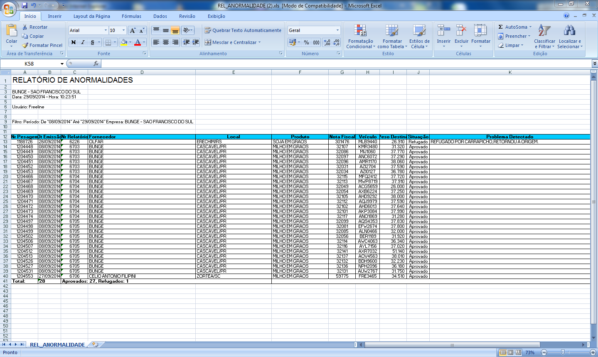Open the Layout da Página tab
Viewport: 598px width, 357px height.
[x=92, y=16]
